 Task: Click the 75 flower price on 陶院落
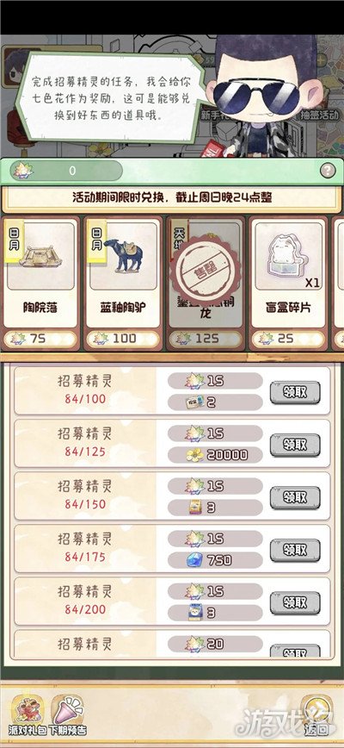click(x=40, y=338)
